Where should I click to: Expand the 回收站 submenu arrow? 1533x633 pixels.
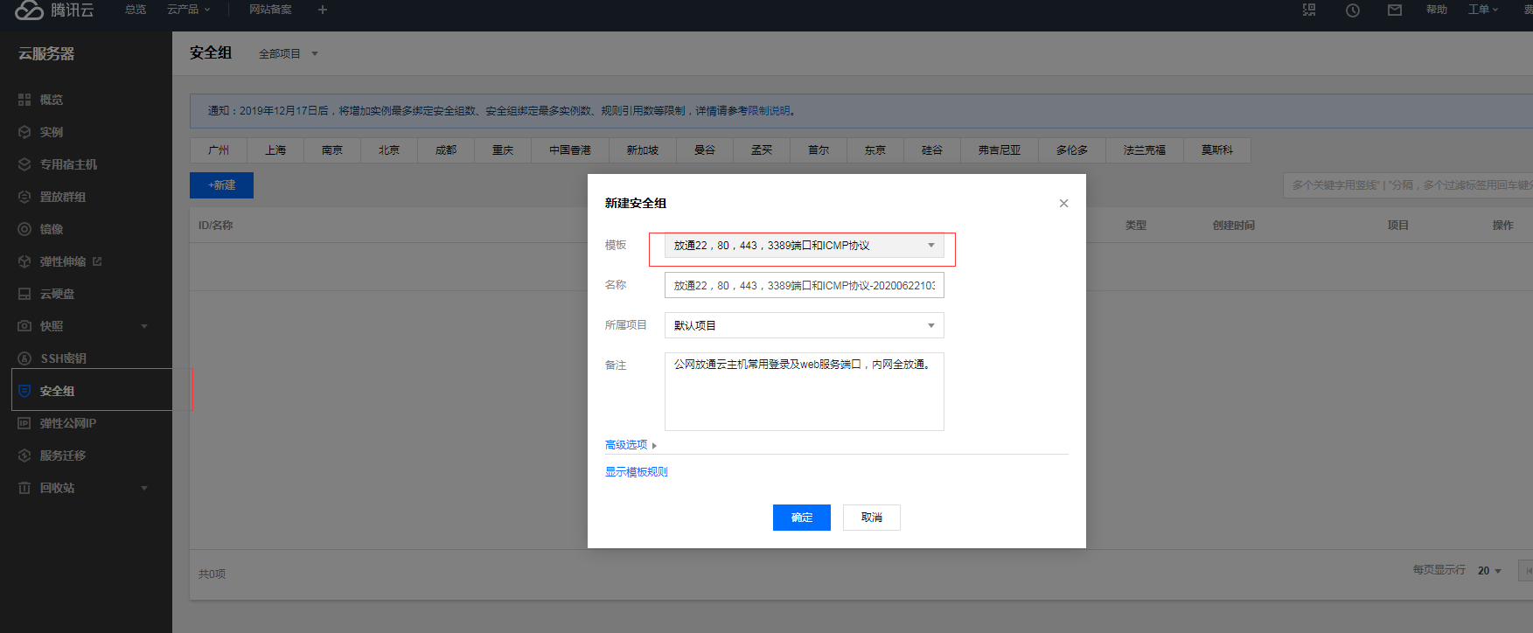(144, 488)
